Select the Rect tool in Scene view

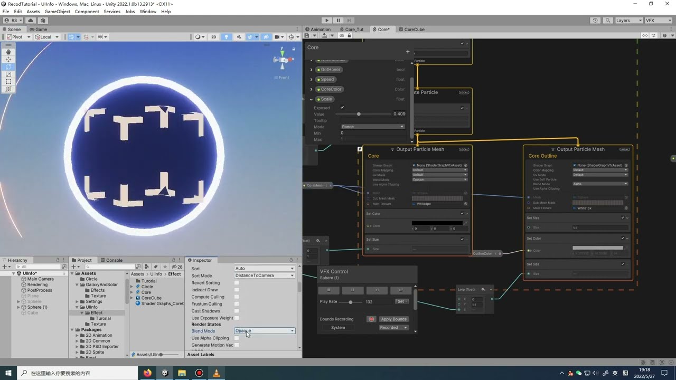8,82
